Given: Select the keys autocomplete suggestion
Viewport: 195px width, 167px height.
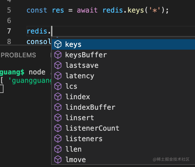Looking at the screenshot, I should (123, 44).
